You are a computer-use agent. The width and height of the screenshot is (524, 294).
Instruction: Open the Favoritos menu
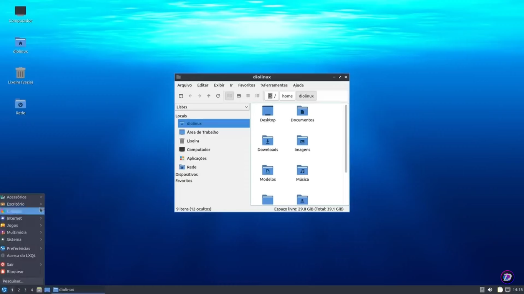tap(246, 85)
